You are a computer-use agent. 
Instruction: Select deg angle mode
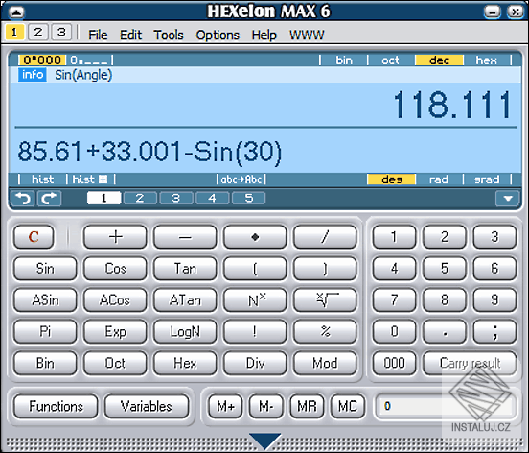click(x=392, y=179)
